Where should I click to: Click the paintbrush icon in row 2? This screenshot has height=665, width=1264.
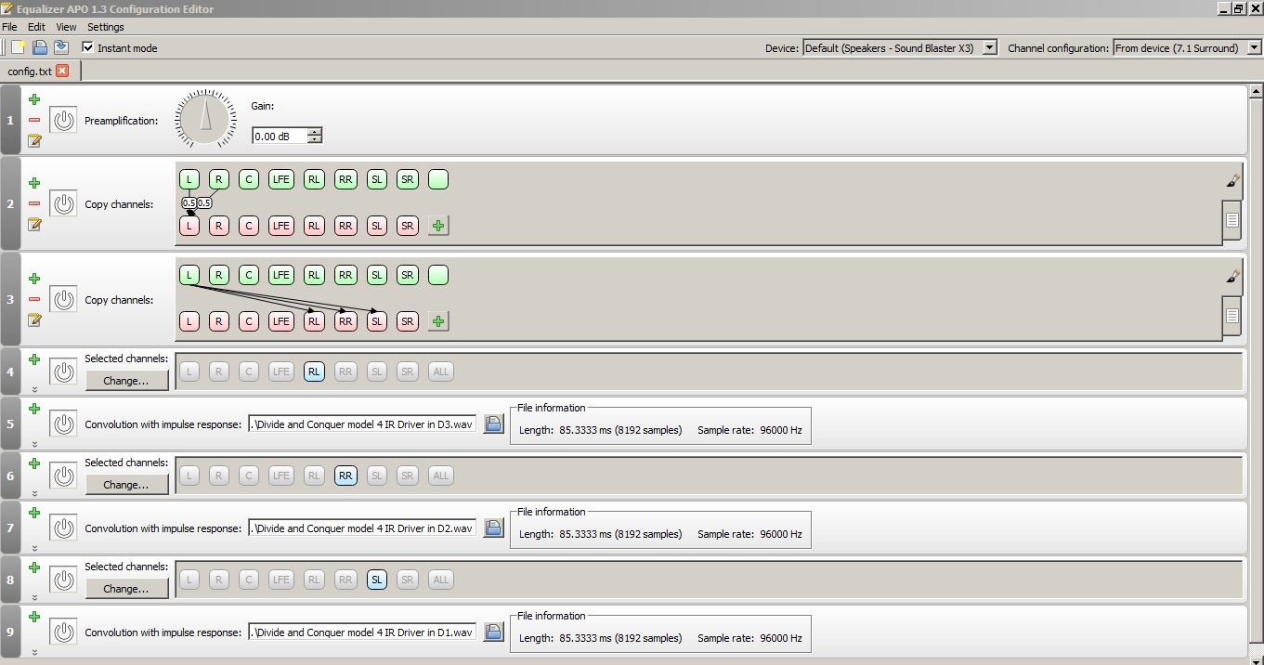pos(1232,180)
